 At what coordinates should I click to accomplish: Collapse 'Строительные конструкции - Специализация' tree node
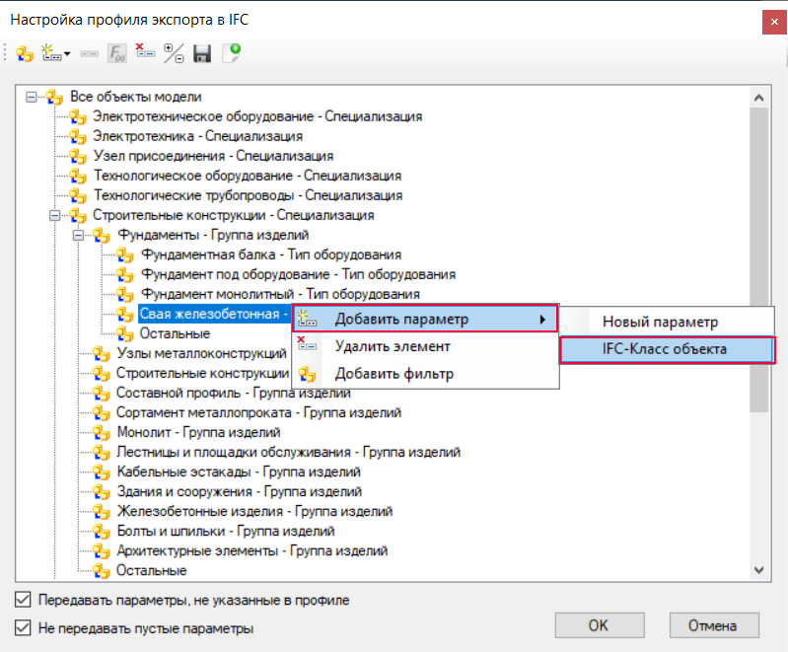point(55,215)
